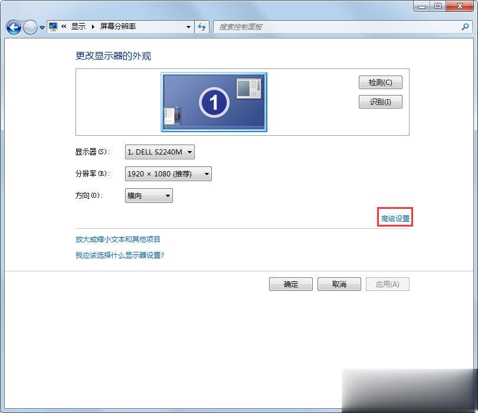Click the 更改显示器的外观 heading text
The height and width of the screenshot is (413, 478).
(x=113, y=56)
